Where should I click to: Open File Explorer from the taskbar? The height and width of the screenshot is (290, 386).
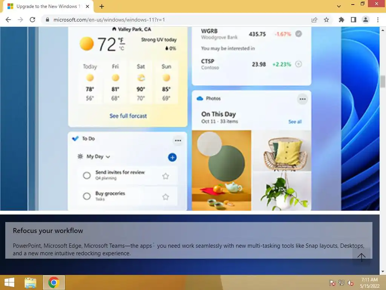click(30, 282)
